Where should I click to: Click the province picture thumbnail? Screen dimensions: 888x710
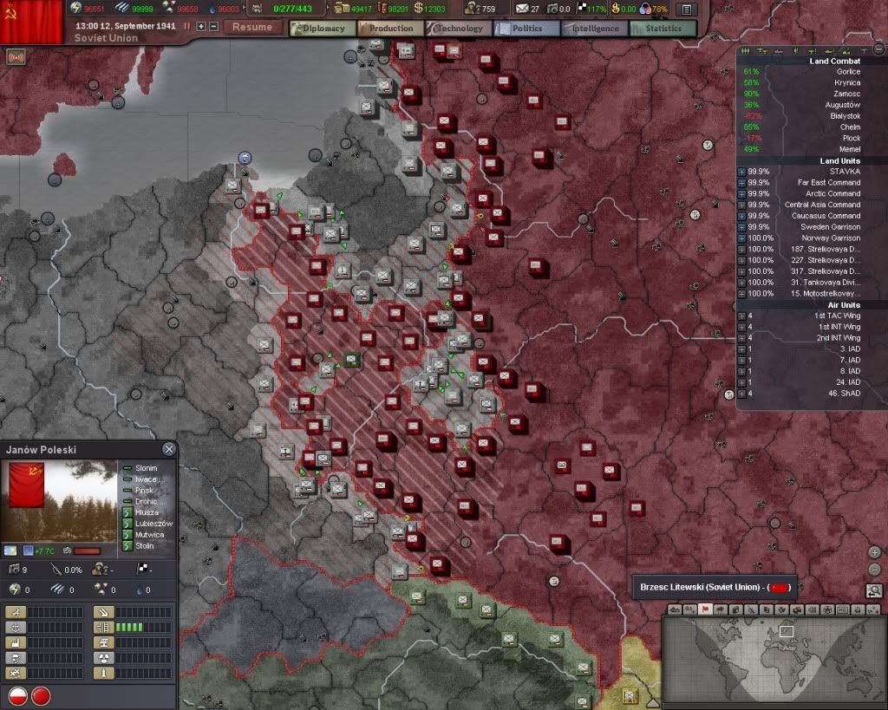coord(60,502)
